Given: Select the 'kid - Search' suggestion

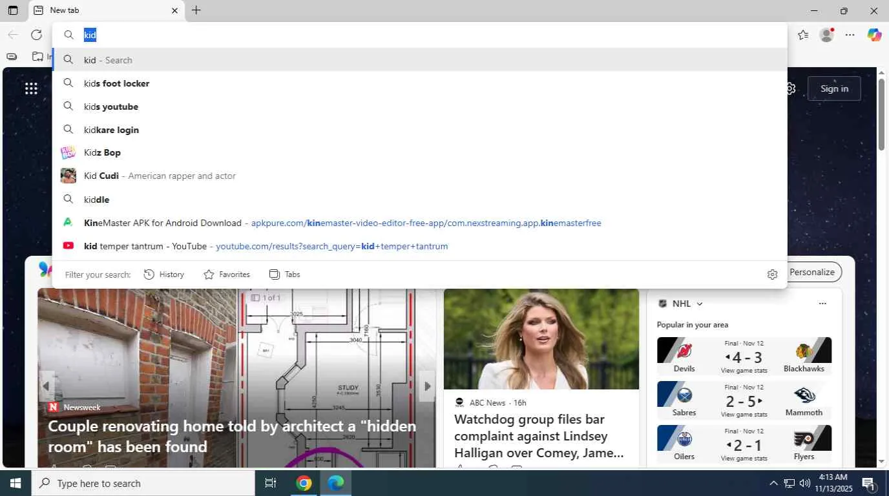Looking at the screenshot, I should [420, 60].
